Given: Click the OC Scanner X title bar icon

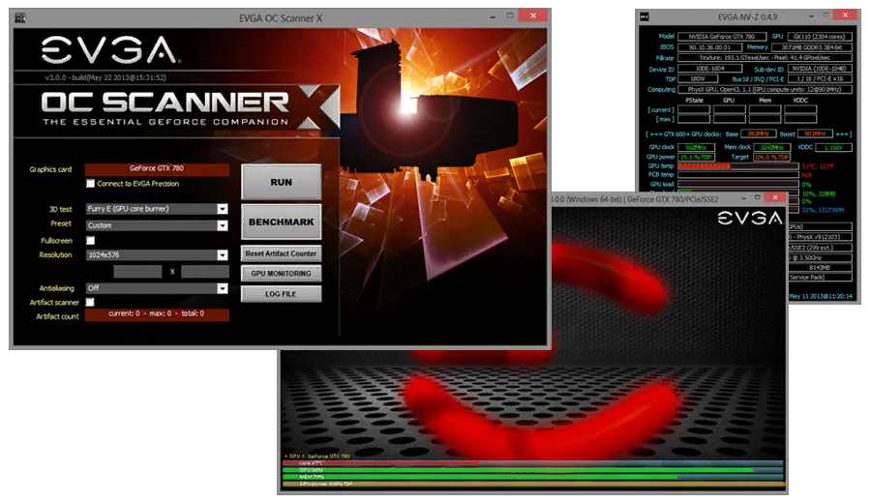Looking at the screenshot, I should 20,17.
